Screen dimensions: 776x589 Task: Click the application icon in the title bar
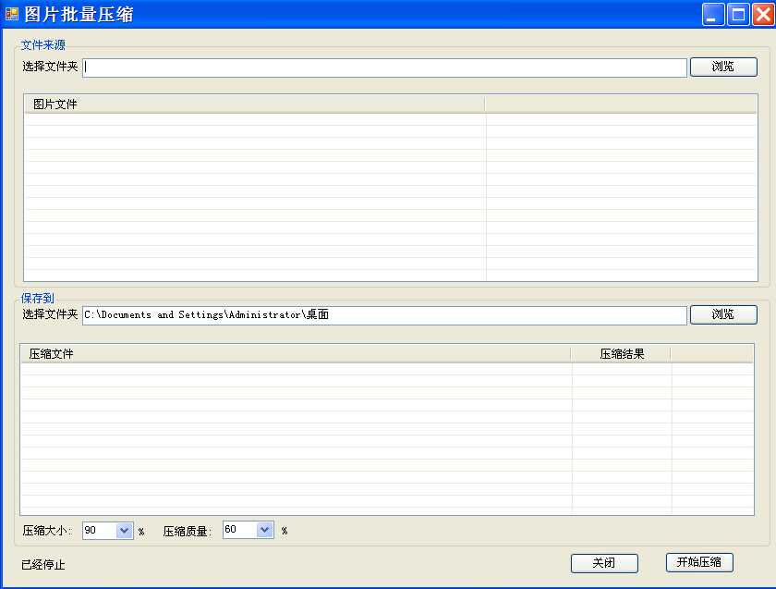pos(13,13)
